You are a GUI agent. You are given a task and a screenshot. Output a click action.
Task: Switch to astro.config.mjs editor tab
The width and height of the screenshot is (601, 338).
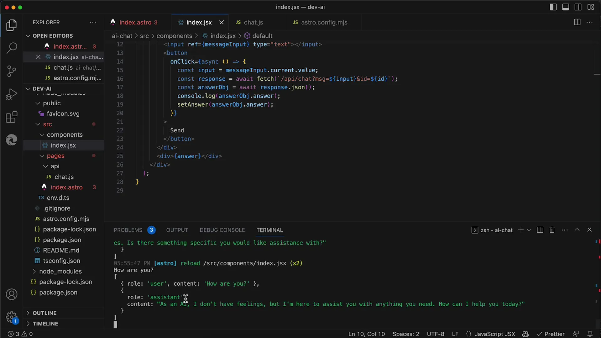[x=324, y=22]
